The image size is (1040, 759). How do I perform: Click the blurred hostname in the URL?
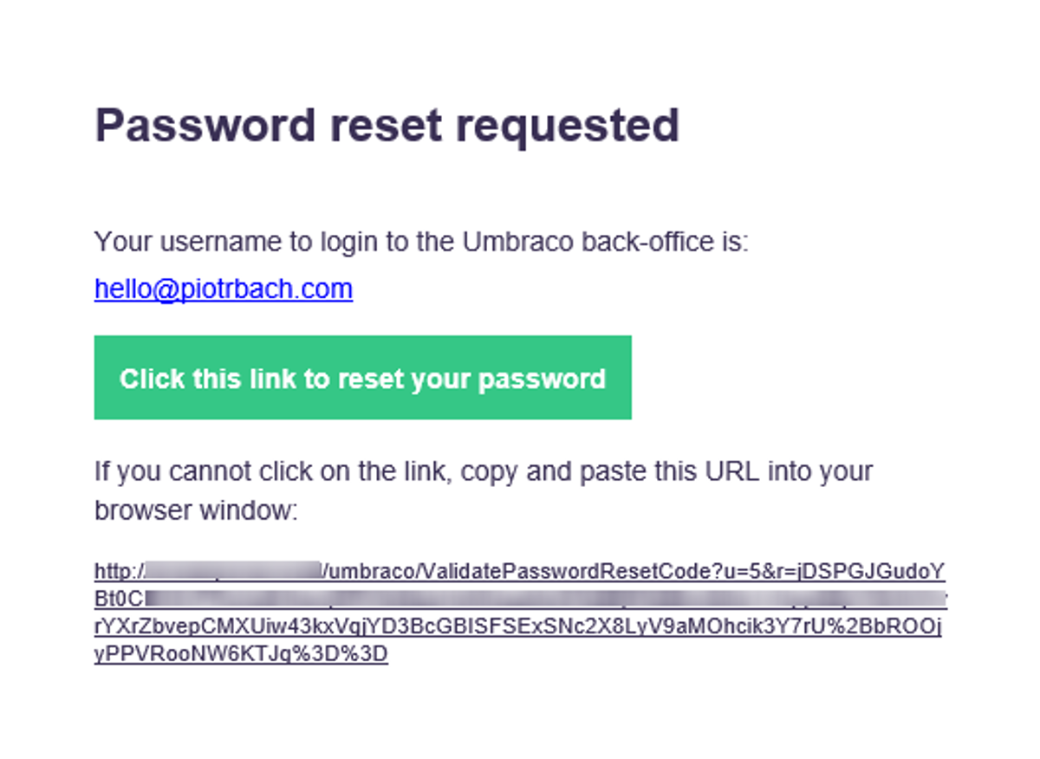pyautogui.click(x=234, y=572)
